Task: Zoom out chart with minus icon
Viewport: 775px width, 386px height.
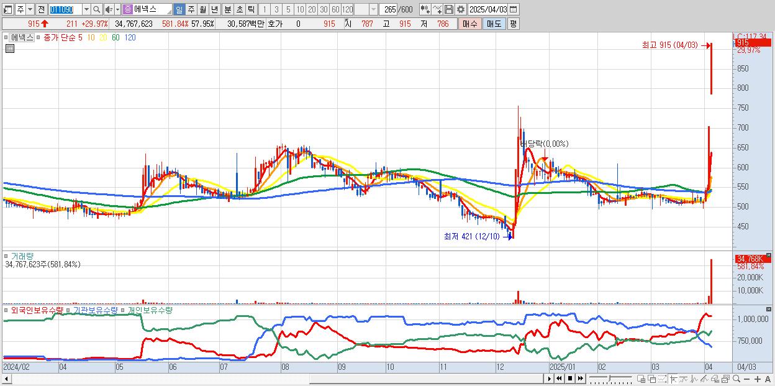Action: (746, 379)
